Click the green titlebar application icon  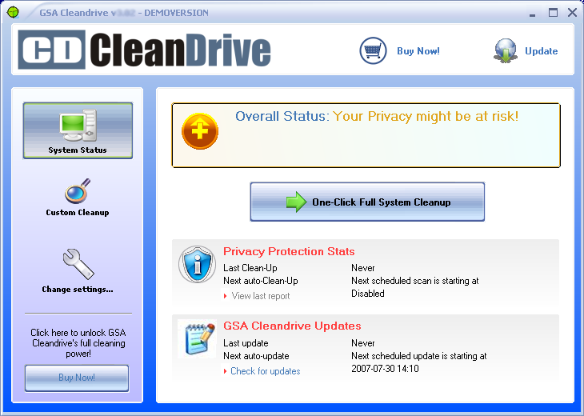13,13
